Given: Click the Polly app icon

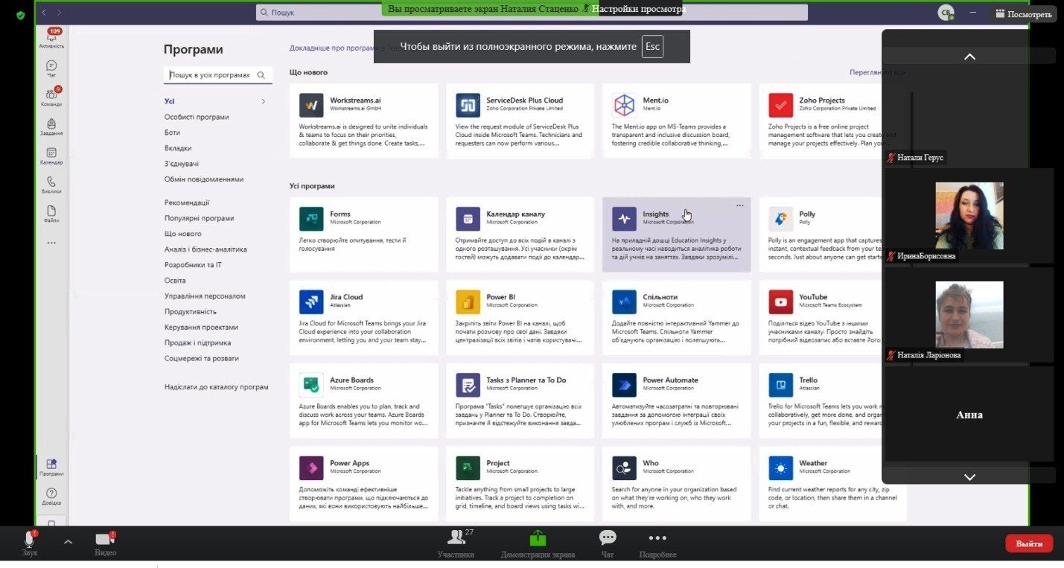Looking at the screenshot, I should coord(781,219).
